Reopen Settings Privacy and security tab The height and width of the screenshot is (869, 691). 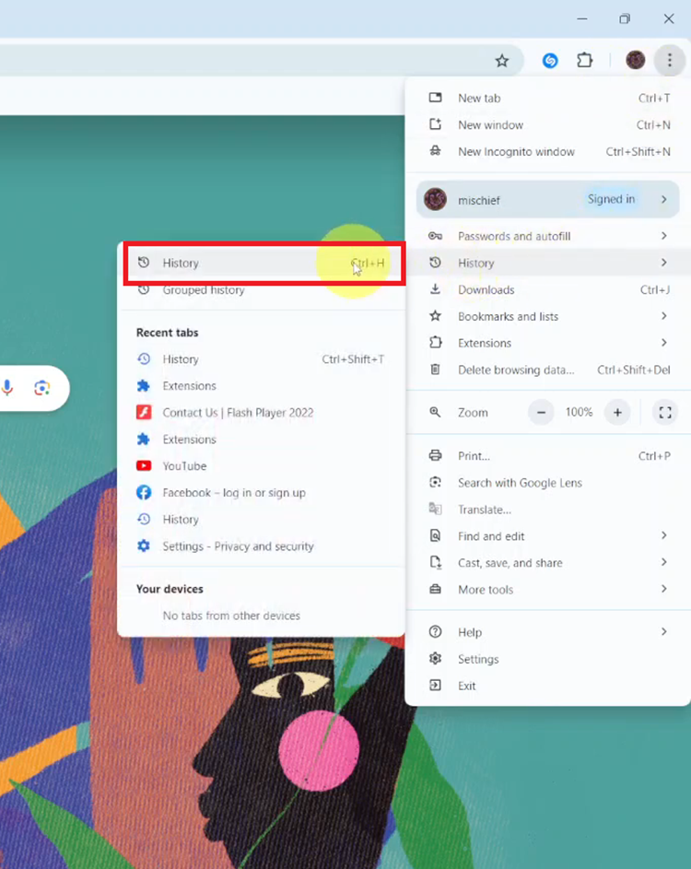point(261,546)
